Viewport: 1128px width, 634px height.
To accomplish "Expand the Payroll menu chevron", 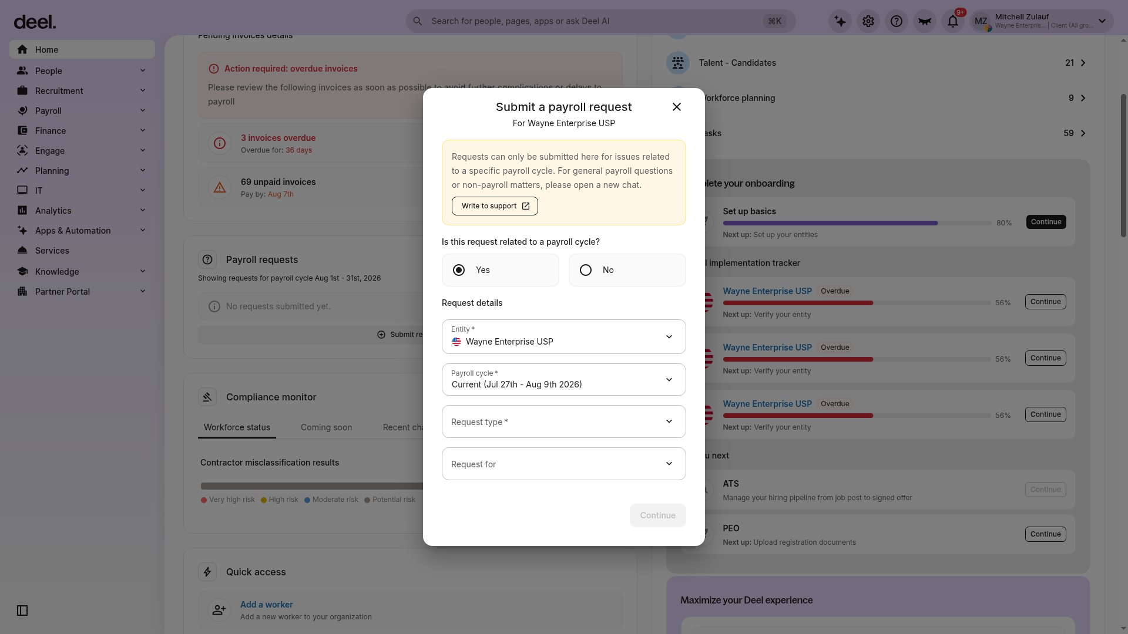I will click(143, 110).
